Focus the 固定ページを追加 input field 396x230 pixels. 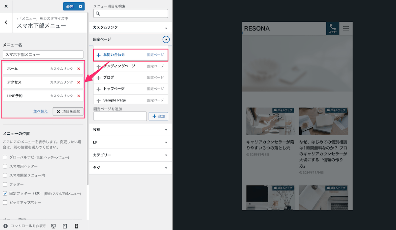[x=120, y=116]
